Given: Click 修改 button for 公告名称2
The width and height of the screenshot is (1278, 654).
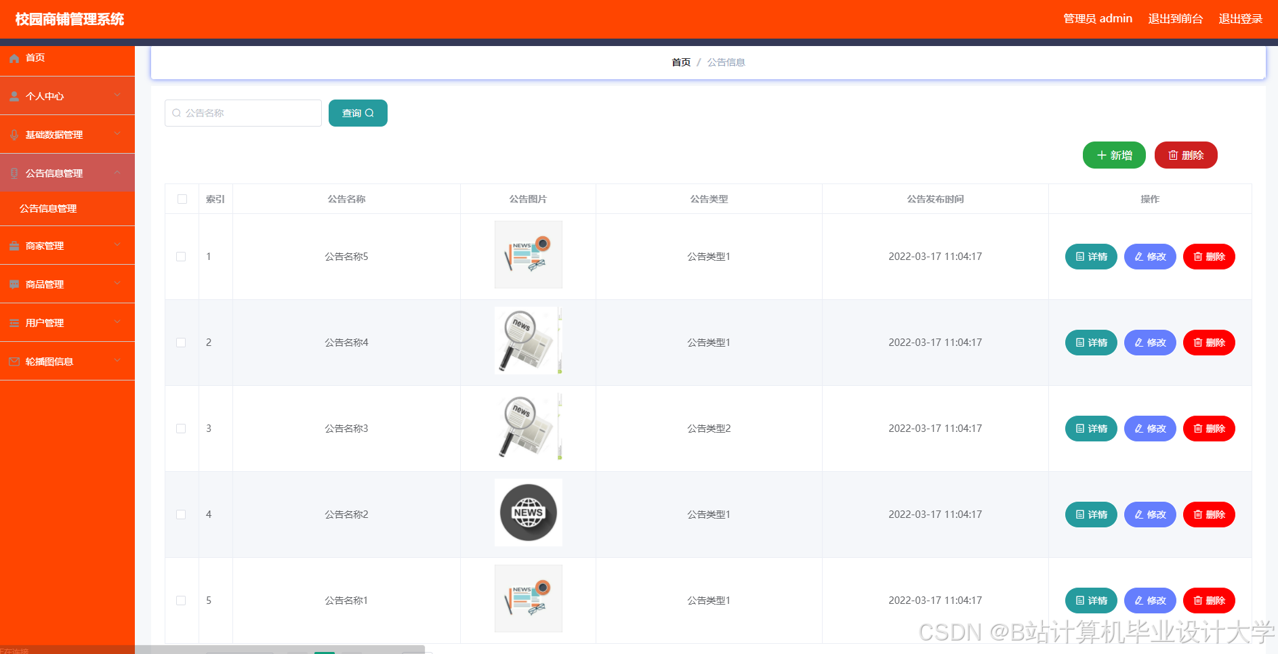Looking at the screenshot, I should click(x=1150, y=515).
